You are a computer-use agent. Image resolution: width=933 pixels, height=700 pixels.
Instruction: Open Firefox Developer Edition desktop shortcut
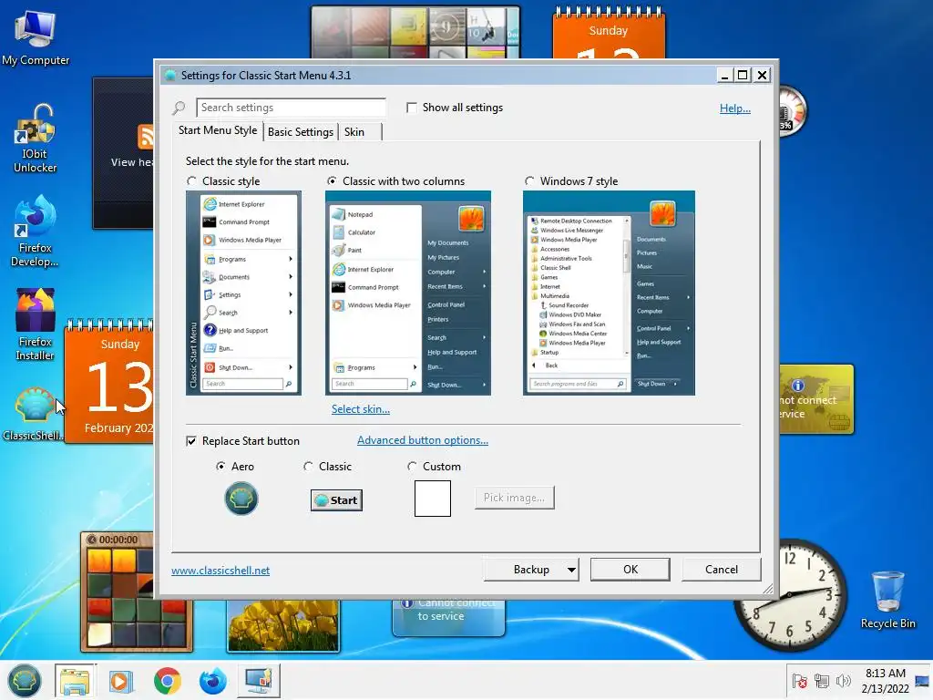click(36, 231)
